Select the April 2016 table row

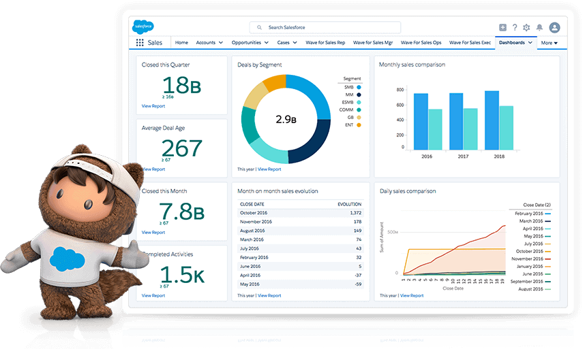point(301,276)
